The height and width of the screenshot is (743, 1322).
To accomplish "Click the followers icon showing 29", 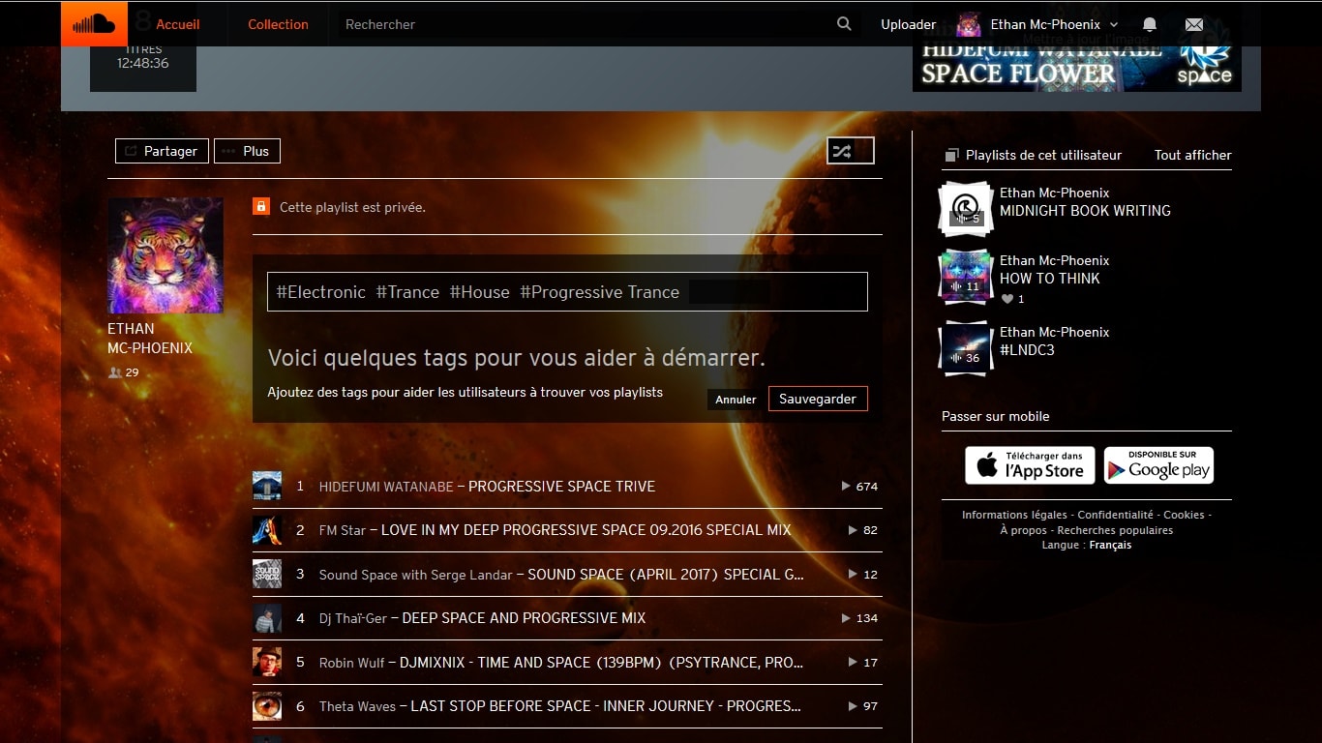I will pyautogui.click(x=117, y=372).
